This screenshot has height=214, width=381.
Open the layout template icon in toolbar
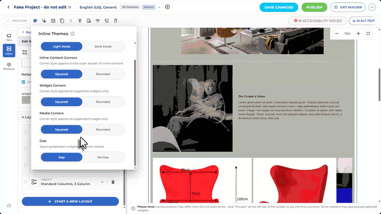tap(53, 21)
